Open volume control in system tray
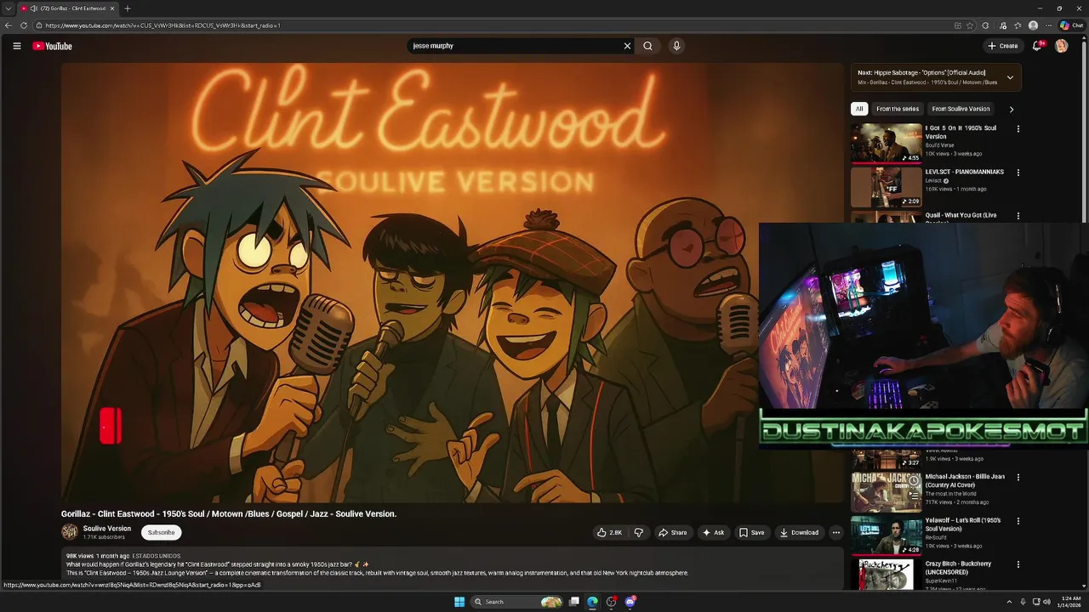Screen dimensions: 1089x612 coord(1046,602)
